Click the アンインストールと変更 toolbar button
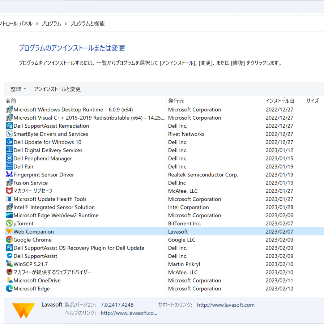324x324 pixels. pos(57,89)
